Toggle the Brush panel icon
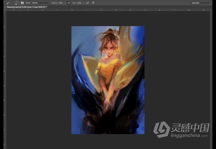216x149 pixels. pos(22,3)
